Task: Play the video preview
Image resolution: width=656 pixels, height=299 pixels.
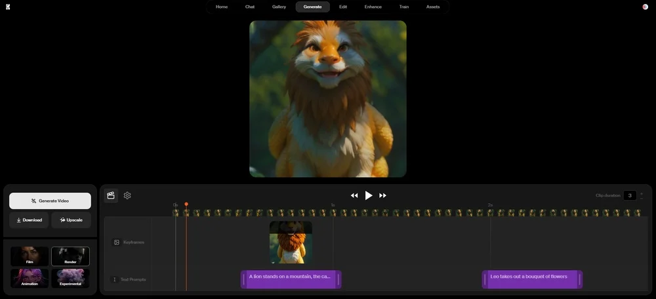Action: [x=369, y=195]
